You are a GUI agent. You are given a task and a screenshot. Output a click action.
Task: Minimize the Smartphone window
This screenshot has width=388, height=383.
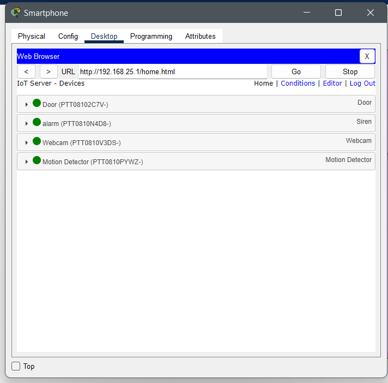(307, 13)
